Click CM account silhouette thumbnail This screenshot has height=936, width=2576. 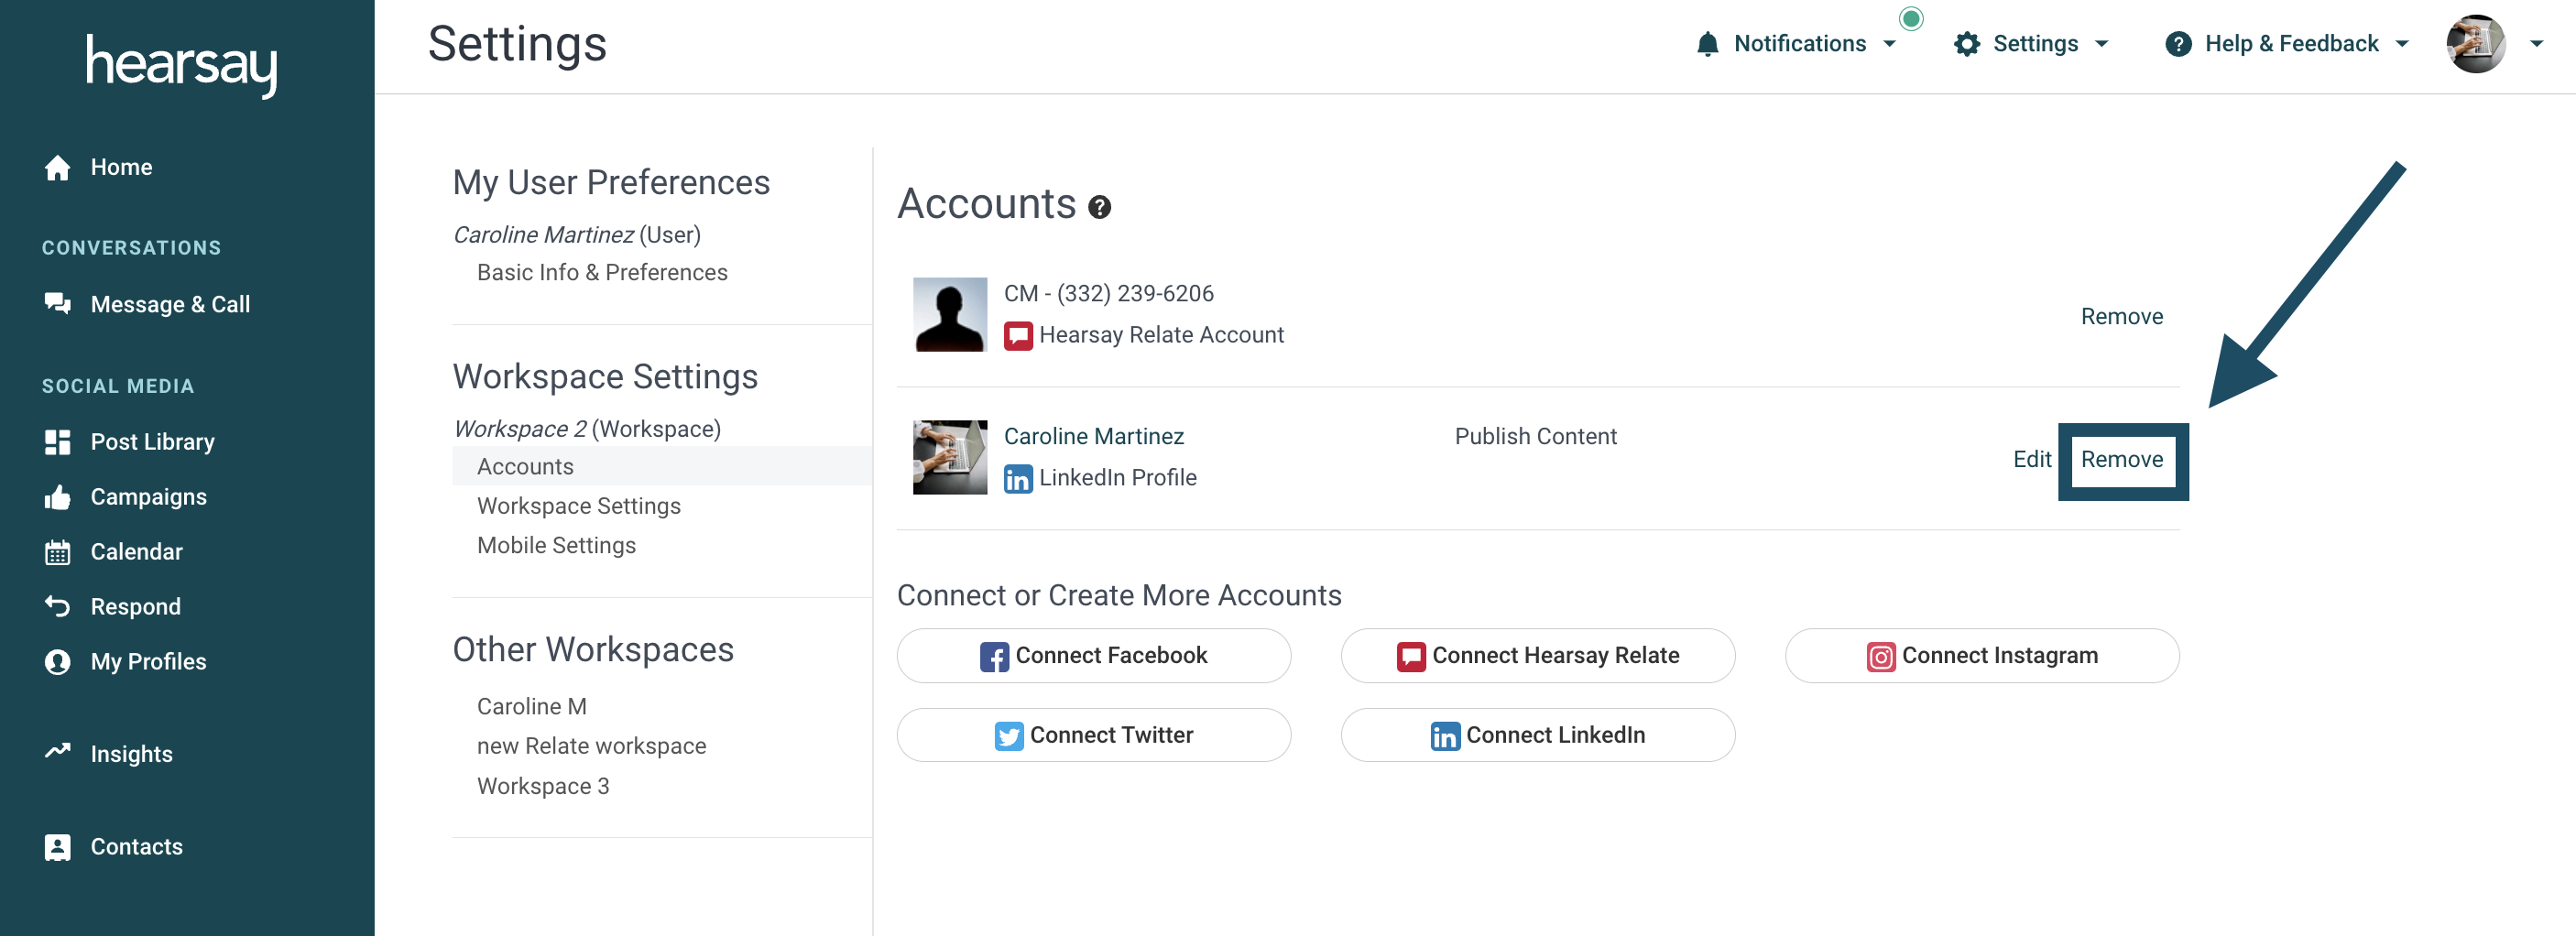[x=949, y=315]
